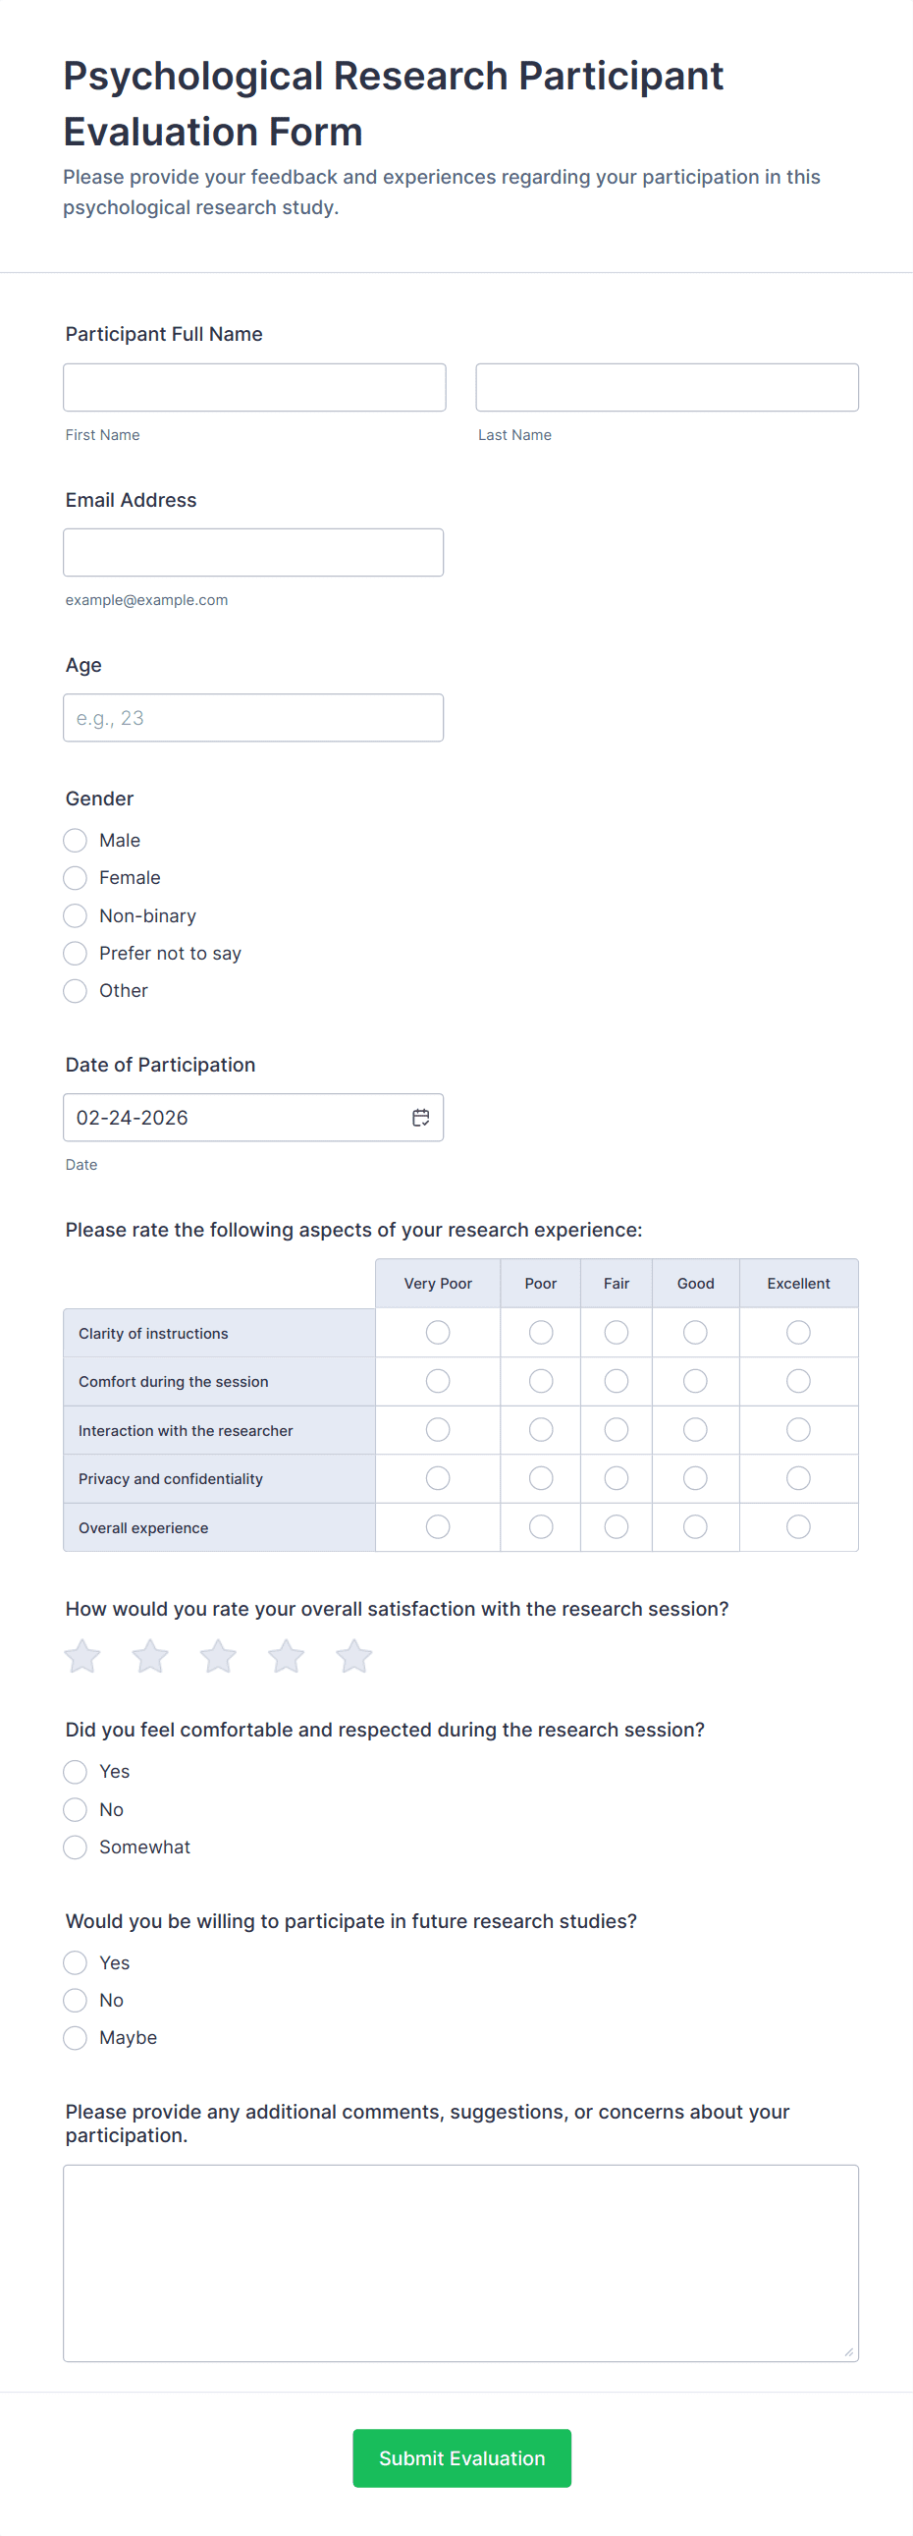This screenshot has width=913, height=2536.
Task: Focus the First Name input field
Action: click(x=254, y=387)
